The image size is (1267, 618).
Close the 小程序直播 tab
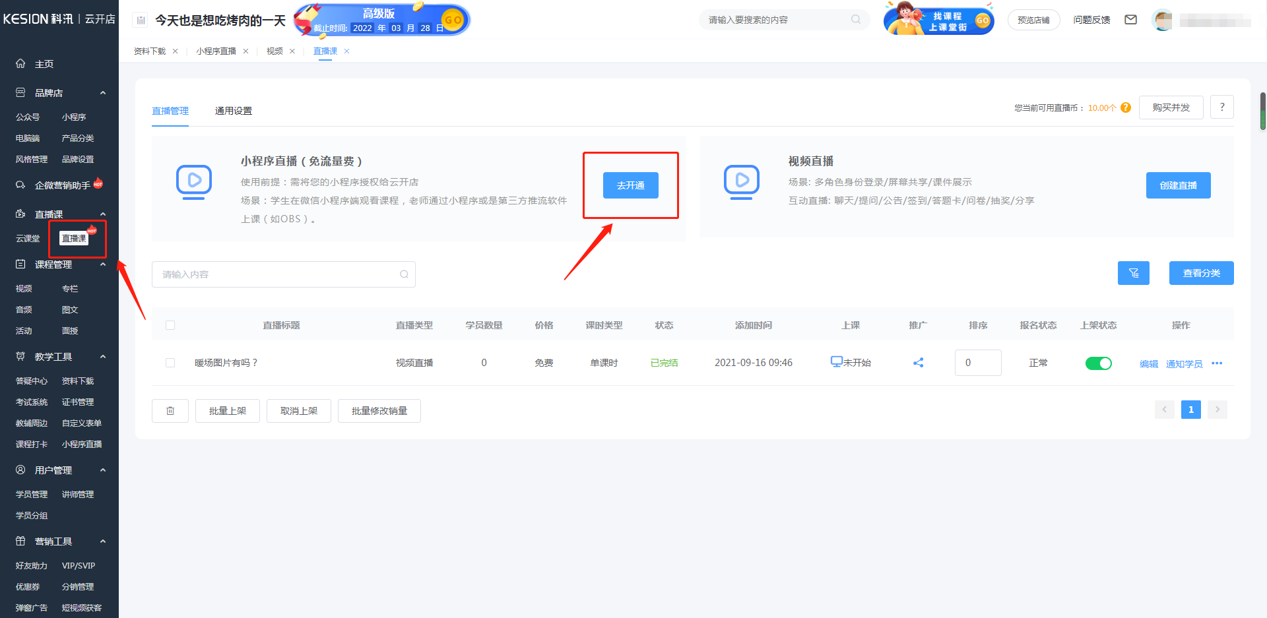pos(245,51)
